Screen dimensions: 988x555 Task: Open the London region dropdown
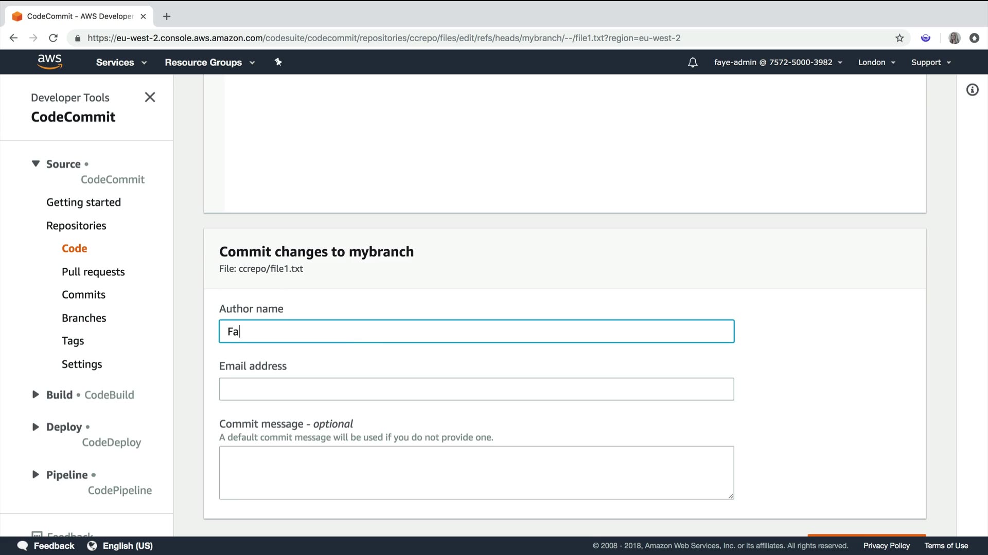pos(876,62)
